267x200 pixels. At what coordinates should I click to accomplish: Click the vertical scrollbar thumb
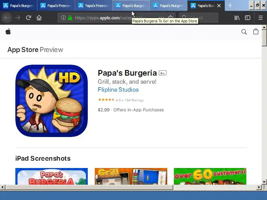[x=264, y=38]
